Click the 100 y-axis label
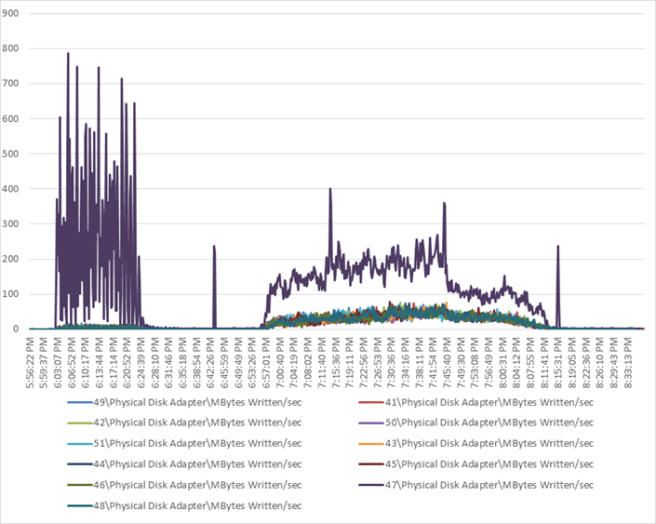 pos(10,294)
